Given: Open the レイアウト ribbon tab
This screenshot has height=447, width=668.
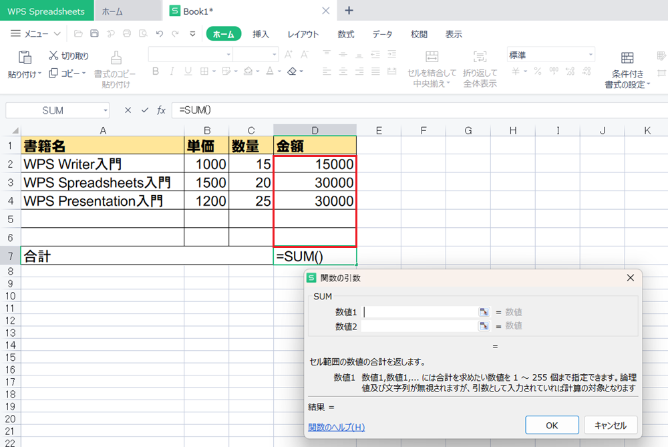Looking at the screenshot, I should [303, 34].
